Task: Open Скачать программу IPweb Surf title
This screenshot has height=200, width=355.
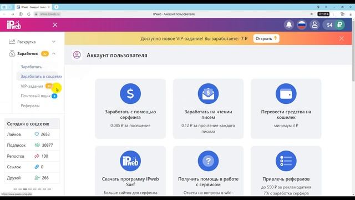Action: pos(130,182)
